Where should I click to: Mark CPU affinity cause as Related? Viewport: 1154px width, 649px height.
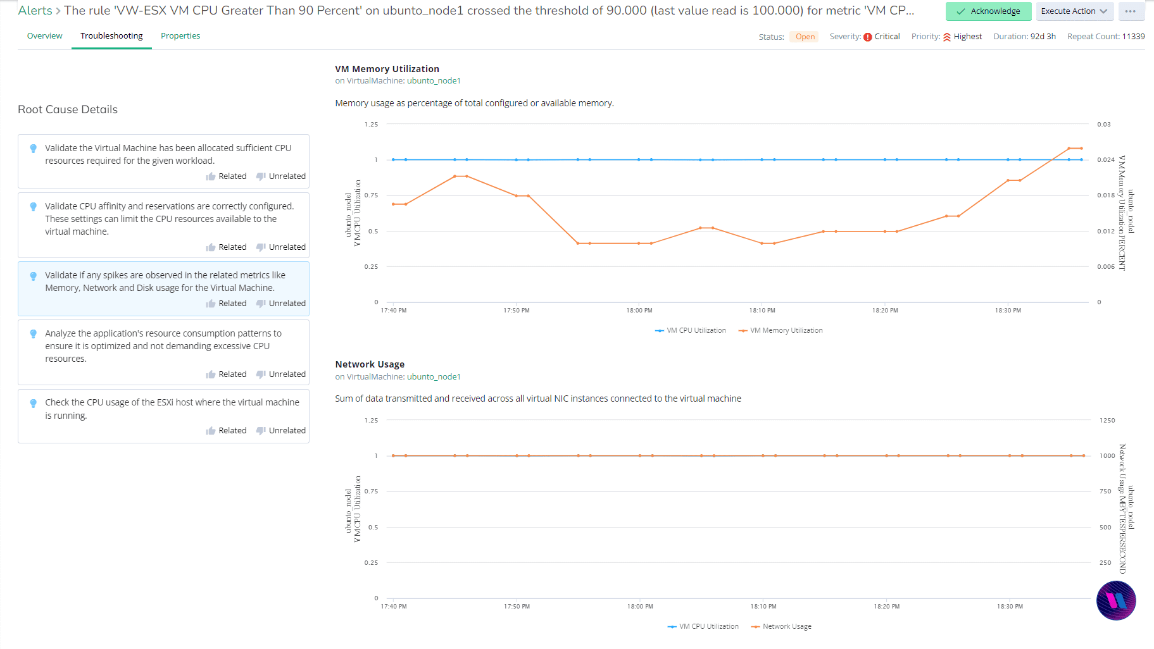point(226,247)
